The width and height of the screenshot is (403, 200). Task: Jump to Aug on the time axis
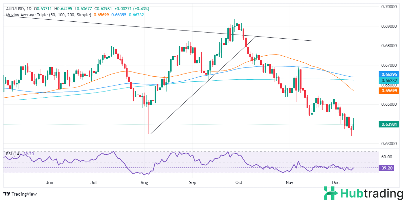144,182
